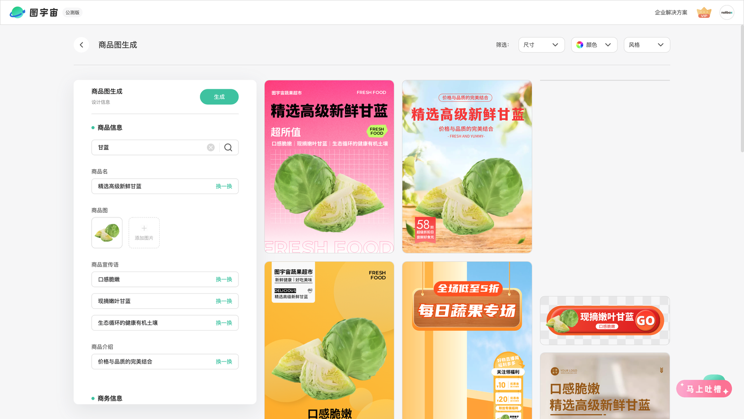
Task: Clear the 甘蓝 search field with X icon
Action: [211, 147]
